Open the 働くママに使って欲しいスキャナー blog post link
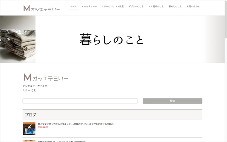 [x=76, y=124]
